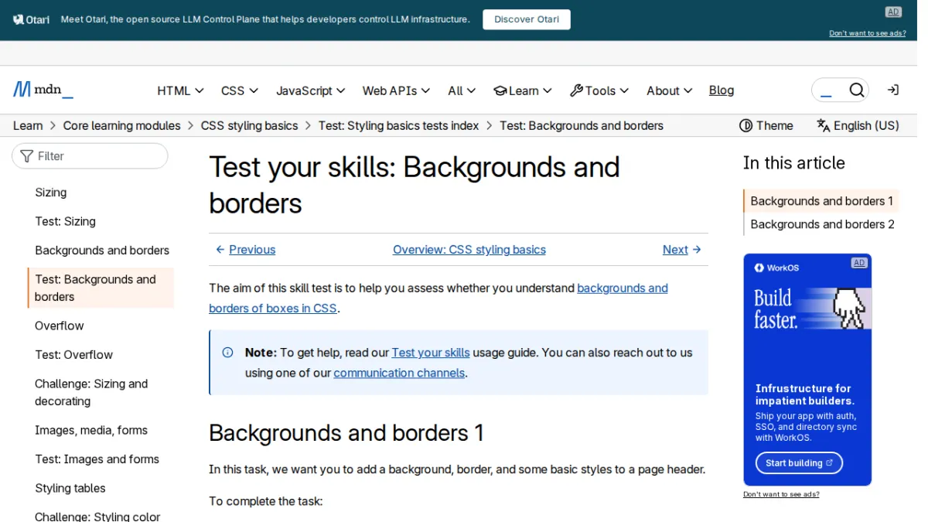Select Backgrounds and borders sidebar item
This screenshot has height=522, width=928.
coord(102,251)
